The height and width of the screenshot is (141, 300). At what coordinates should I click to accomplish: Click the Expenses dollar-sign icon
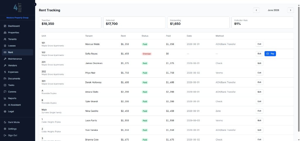click(x=5, y=72)
